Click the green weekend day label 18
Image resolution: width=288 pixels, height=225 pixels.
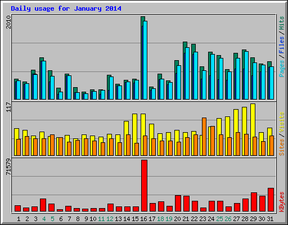coord(160,219)
